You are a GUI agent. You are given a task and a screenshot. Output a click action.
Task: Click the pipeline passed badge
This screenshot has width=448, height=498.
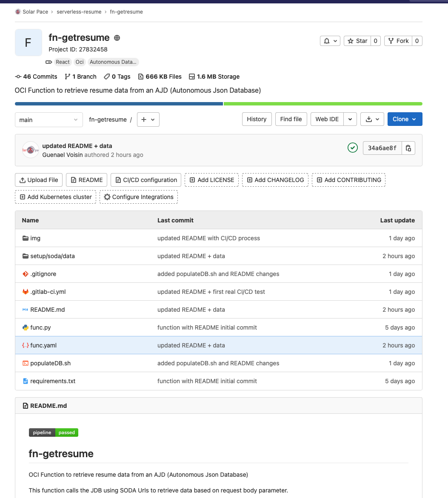(54, 433)
